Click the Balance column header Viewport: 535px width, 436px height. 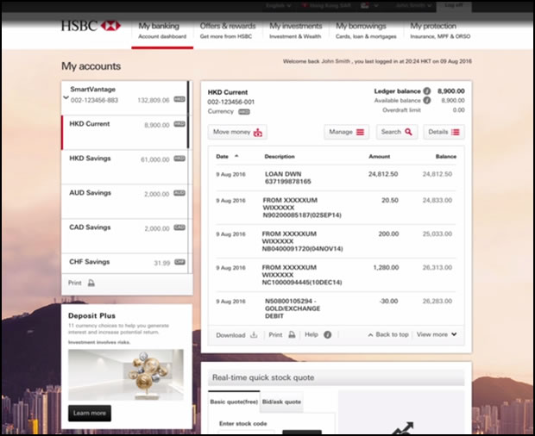pyautogui.click(x=446, y=156)
